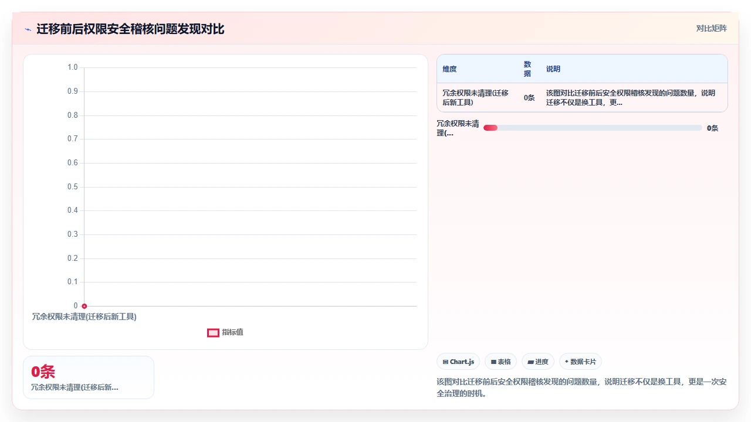Screen dimensions: 751x422
Task: Click the footer description paragraph
Action: (582, 387)
